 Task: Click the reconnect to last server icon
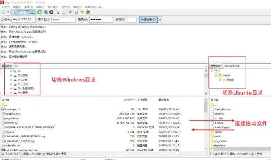[x=63, y=12]
